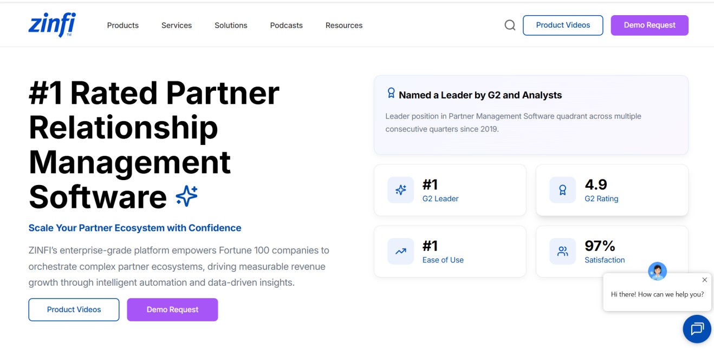
Task: Click the ribbon icon beside G2 Rating
Action: (563, 190)
